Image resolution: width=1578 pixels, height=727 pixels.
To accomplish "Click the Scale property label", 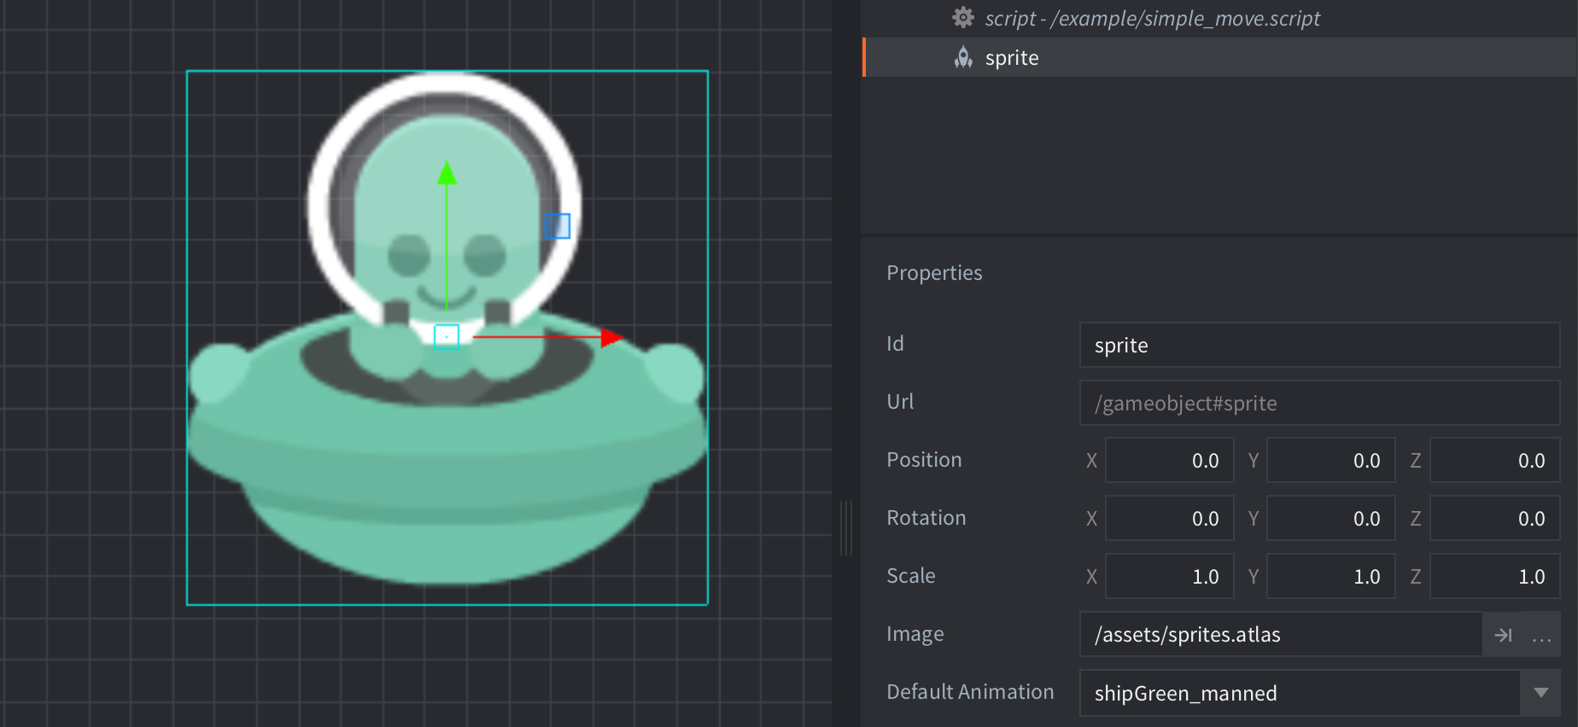I will [x=911, y=576].
